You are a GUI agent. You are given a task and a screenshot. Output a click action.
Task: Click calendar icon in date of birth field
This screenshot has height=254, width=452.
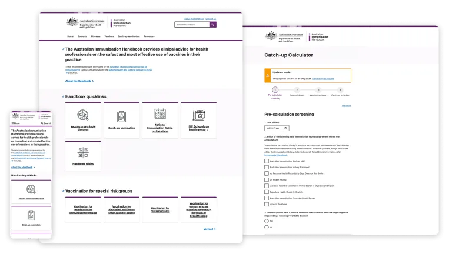tap(285, 128)
